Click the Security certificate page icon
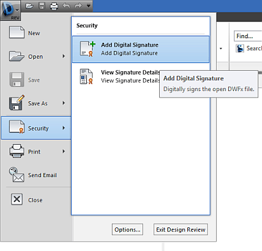This screenshot has width=262, height=251. tap(17, 127)
